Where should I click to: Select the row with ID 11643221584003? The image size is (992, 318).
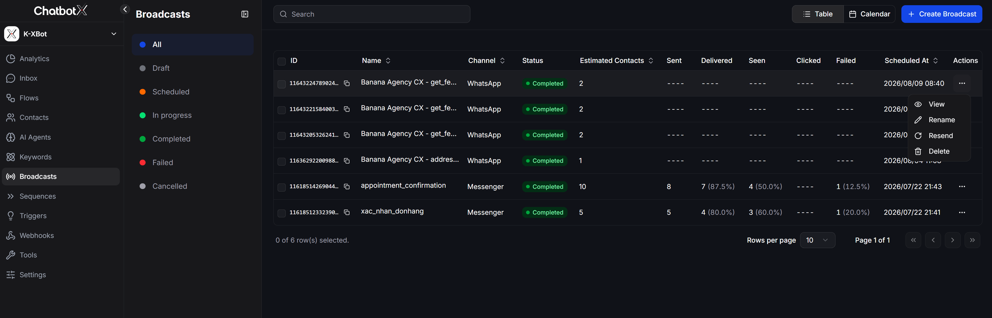tap(282, 109)
